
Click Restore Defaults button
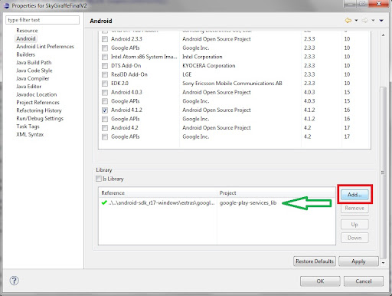315,261
